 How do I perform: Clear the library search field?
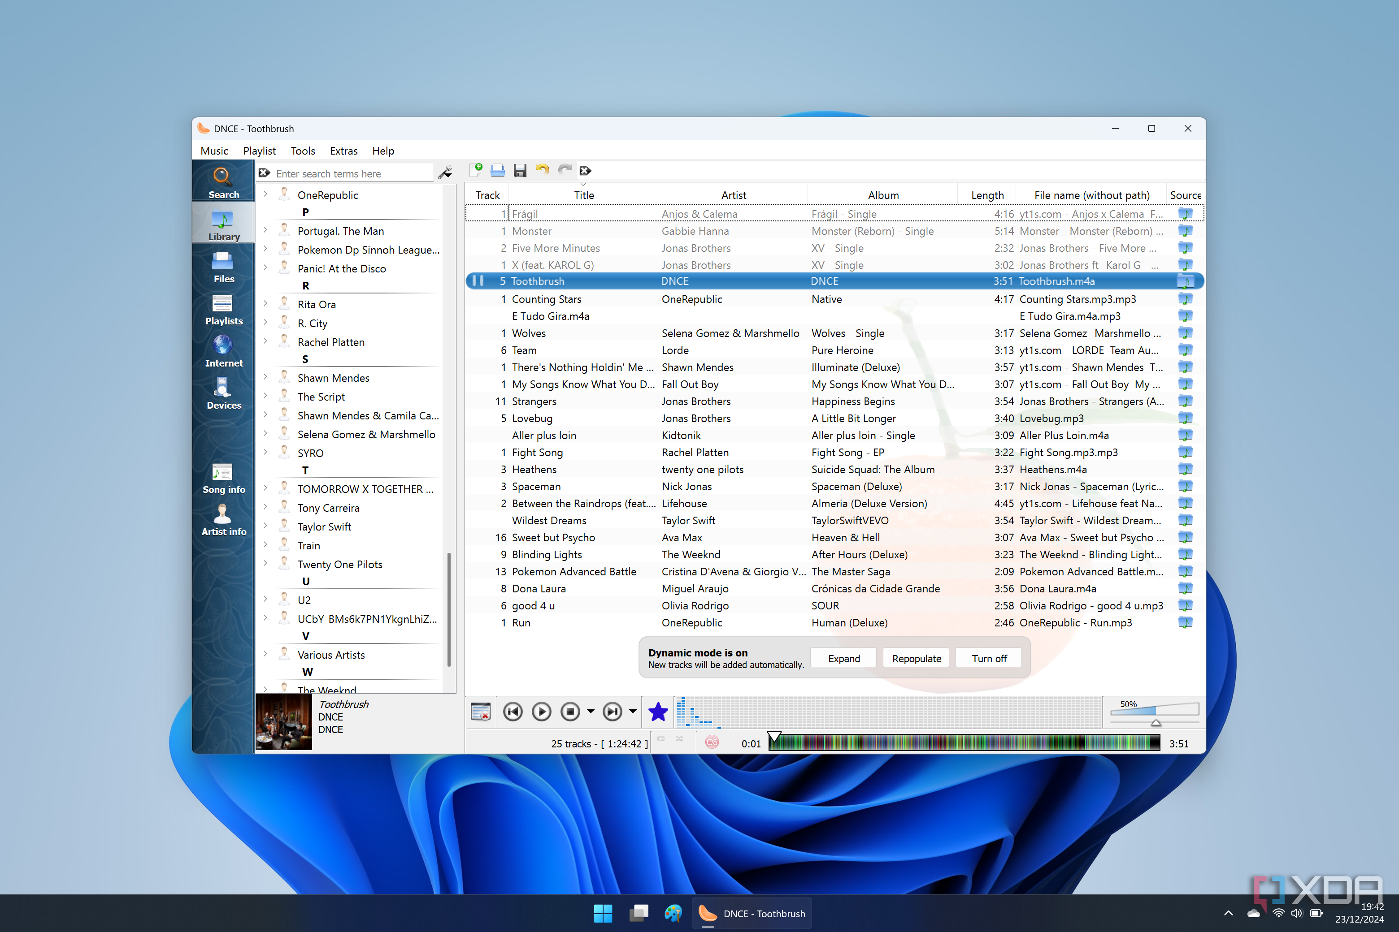pyautogui.click(x=265, y=173)
